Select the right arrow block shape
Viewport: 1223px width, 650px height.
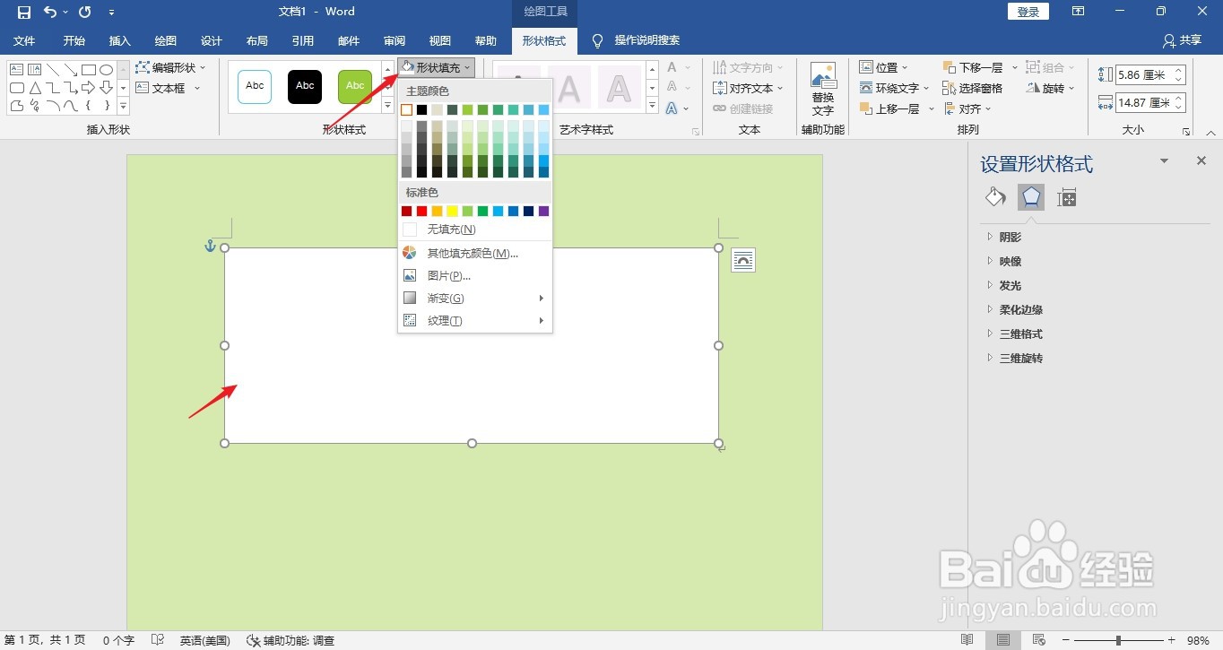click(x=88, y=87)
